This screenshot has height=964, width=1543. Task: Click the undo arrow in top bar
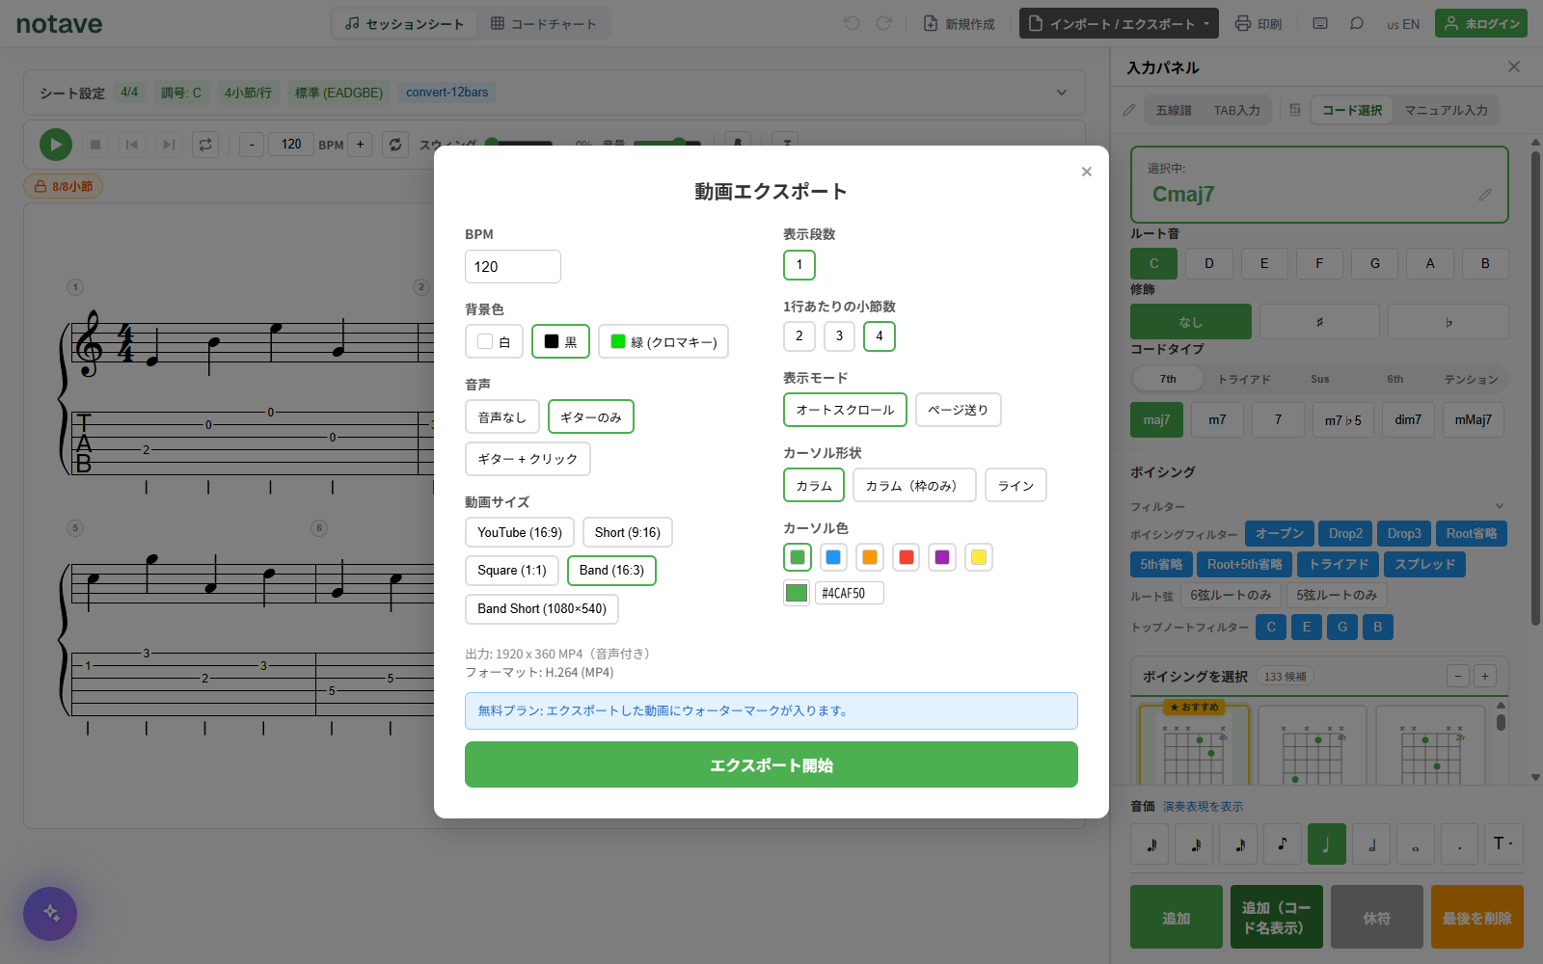(x=852, y=23)
